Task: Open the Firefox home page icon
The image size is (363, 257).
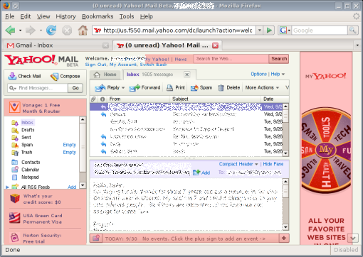Action: pyautogui.click(x=83, y=31)
